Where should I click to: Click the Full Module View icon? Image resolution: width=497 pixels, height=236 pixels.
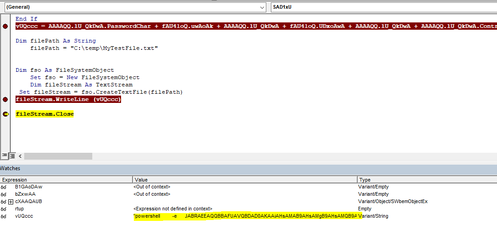[x=12, y=156]
